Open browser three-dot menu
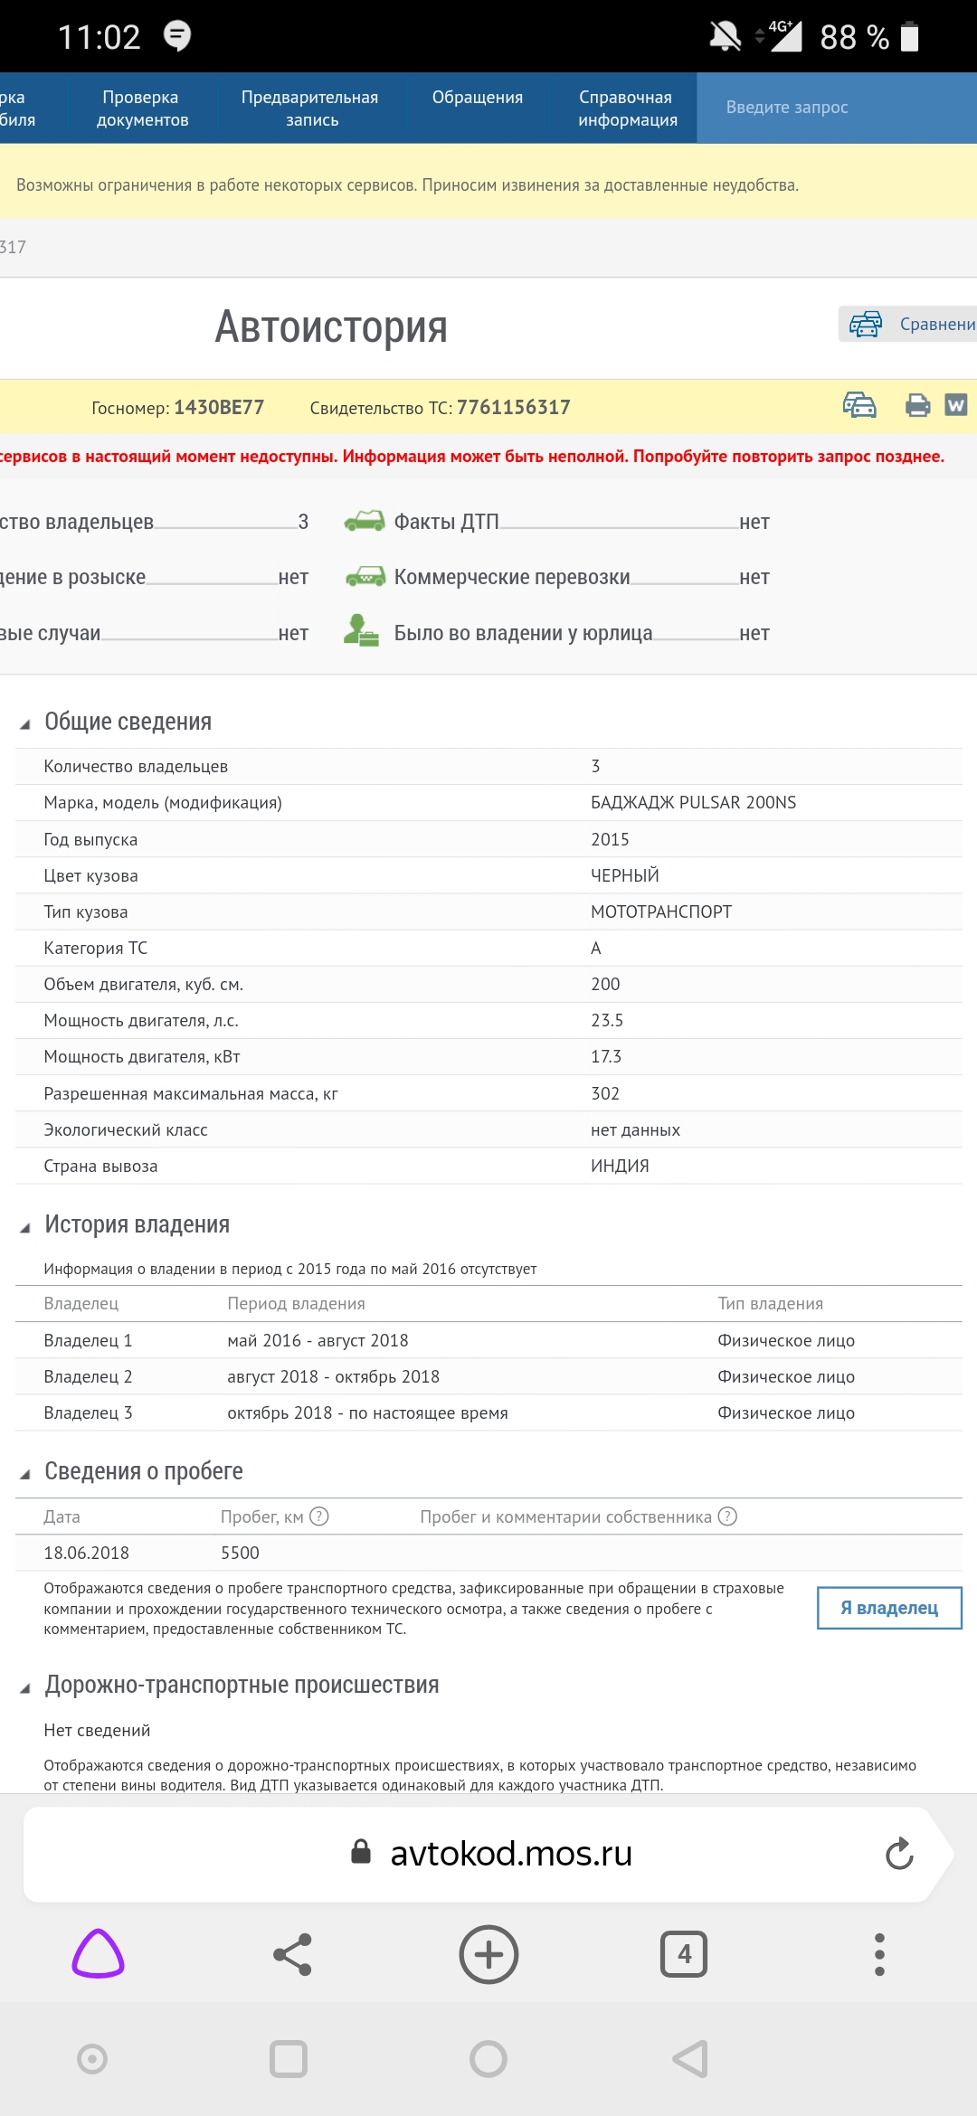Screen dimensions: 977x2116 coord(879,1954)
